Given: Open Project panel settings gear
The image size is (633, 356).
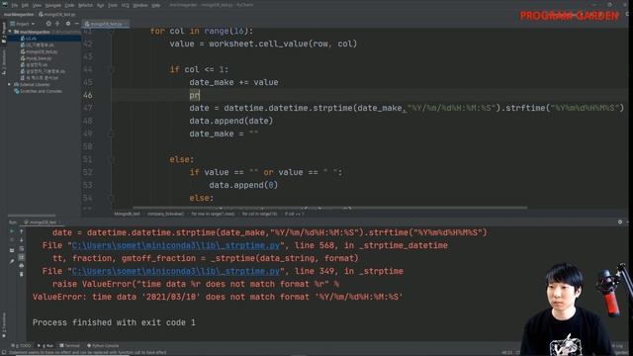Looking at the screenshot, I should (68, 24).
